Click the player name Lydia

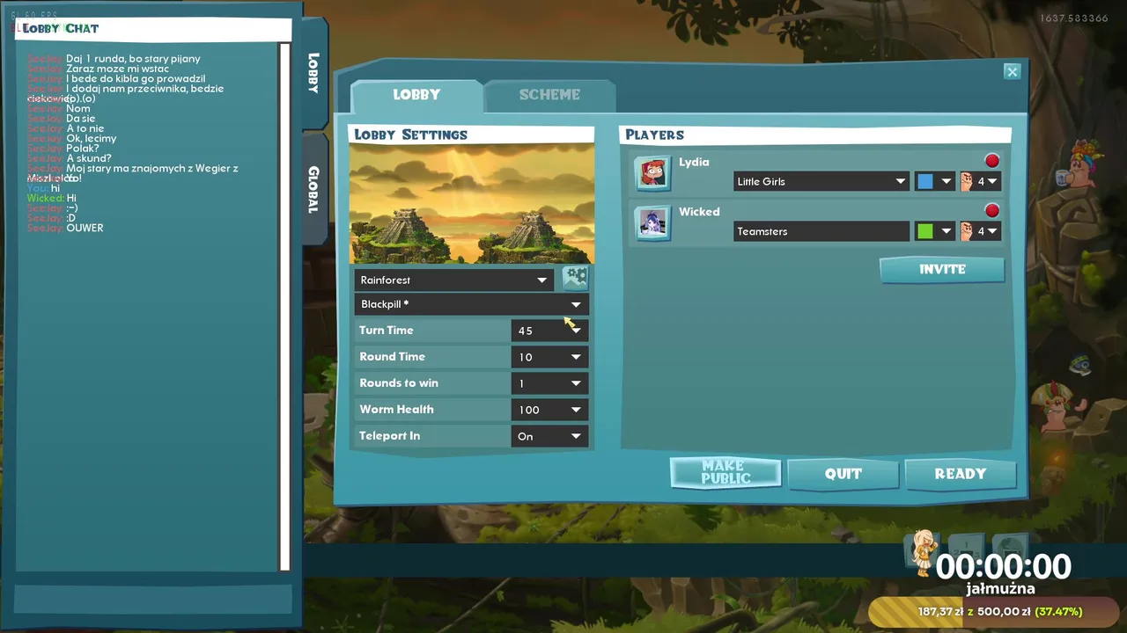click(x=694, y=162)
